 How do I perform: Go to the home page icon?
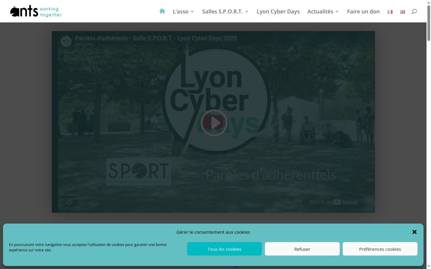click(x=162, y=11)
